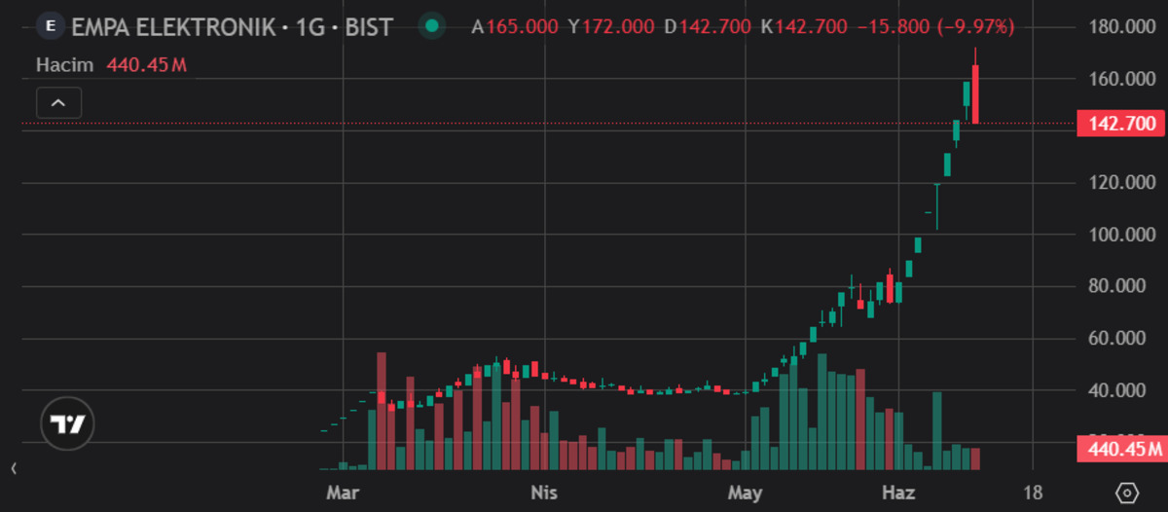Viewport: 1168px width, 512px height.
Task: Click the green market status dot
Action: point(431,26)
